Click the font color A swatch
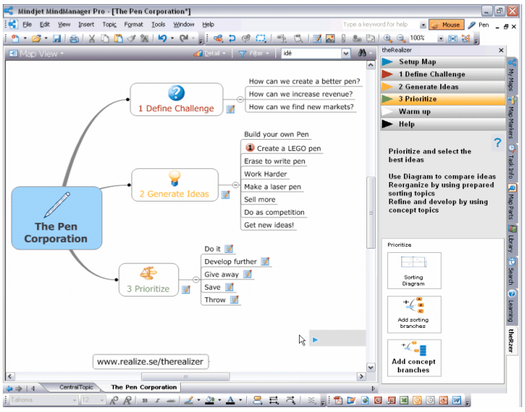The width and height of the screenshot is (525, 412). 230,400
